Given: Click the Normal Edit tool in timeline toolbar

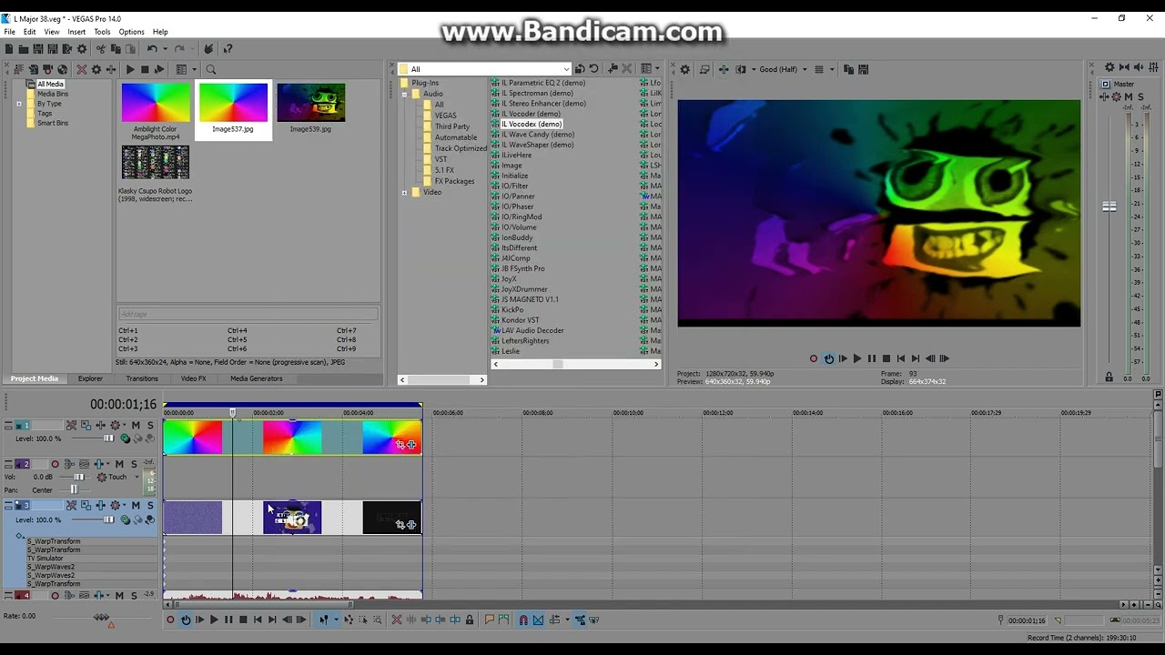Looking at the screenshot, I should tap(324, 620).
